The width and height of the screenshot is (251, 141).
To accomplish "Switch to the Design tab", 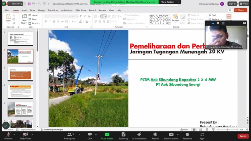I will (x=42, y=10).
